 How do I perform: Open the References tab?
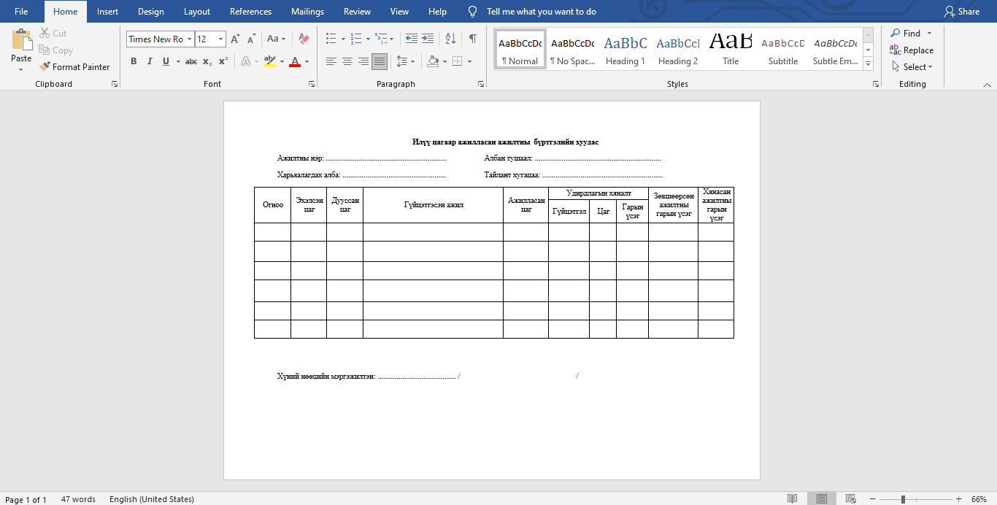click(x=250, y=12)
